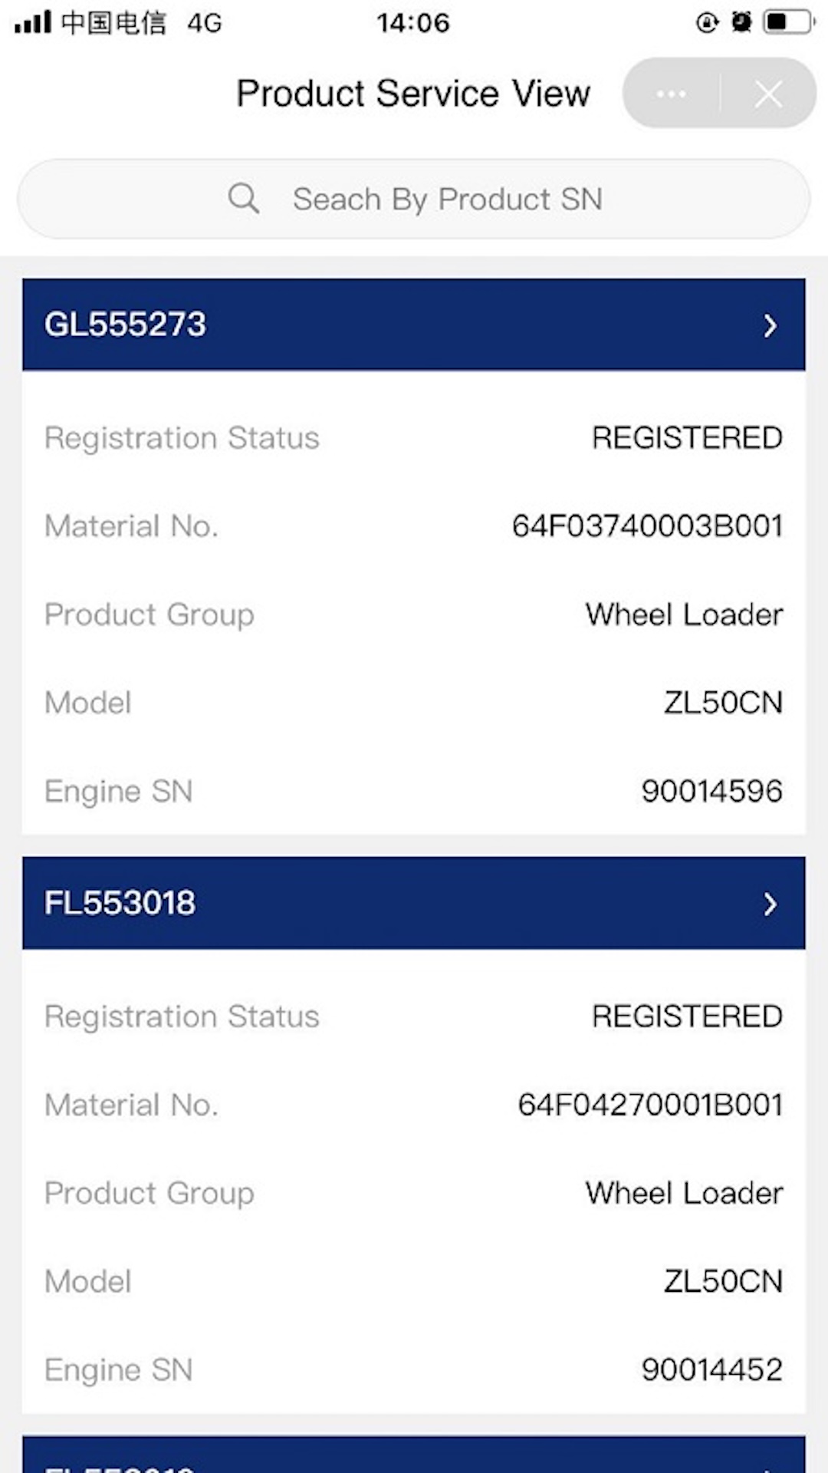Image resolution: width=828 pixels, height=1473 pixels.
Task: Tap the rotation lock status icon
Action: (x=706, y=22)
